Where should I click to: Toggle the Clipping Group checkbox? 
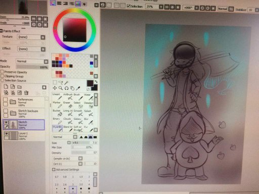2,76
